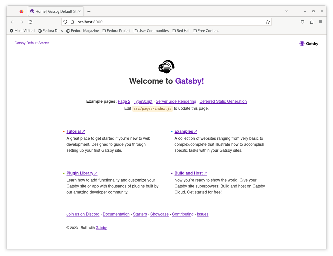
Task: Click the shield tracking protection icon
Action: click(65, 22)
